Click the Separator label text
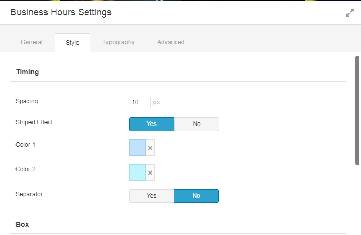The width and height of the screenshot is (361, 235). (29, 194)
